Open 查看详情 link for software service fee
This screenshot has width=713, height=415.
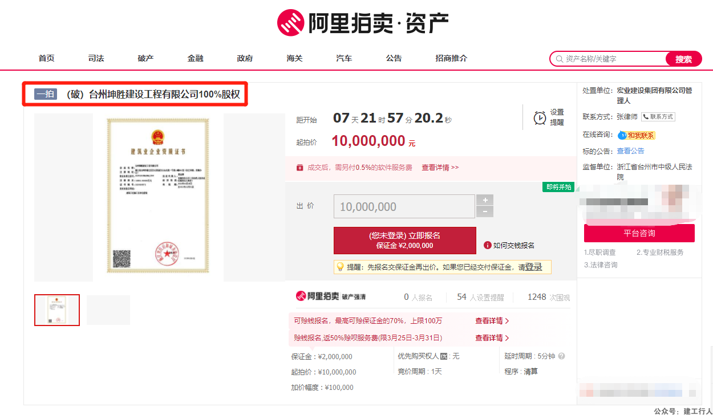pos(440,168)
